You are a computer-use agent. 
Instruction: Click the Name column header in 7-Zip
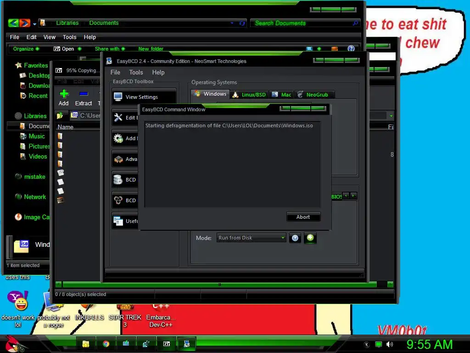click(66, 127)
